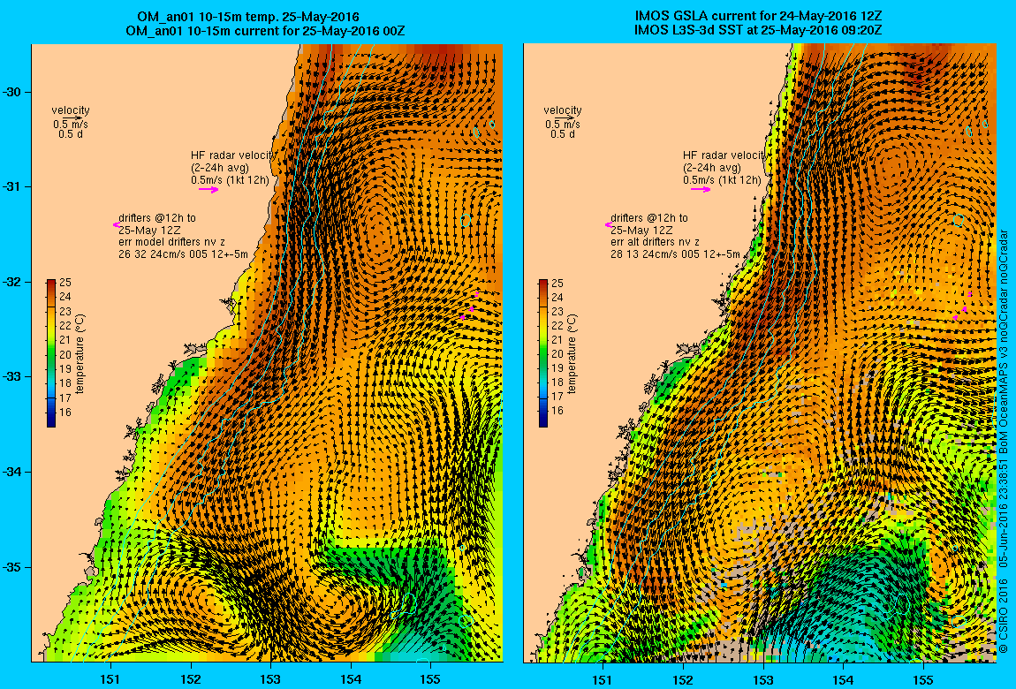Click the '154' longitude label under right map
The width and height of the screenshot is (1016, 689).
pos(842,679)
